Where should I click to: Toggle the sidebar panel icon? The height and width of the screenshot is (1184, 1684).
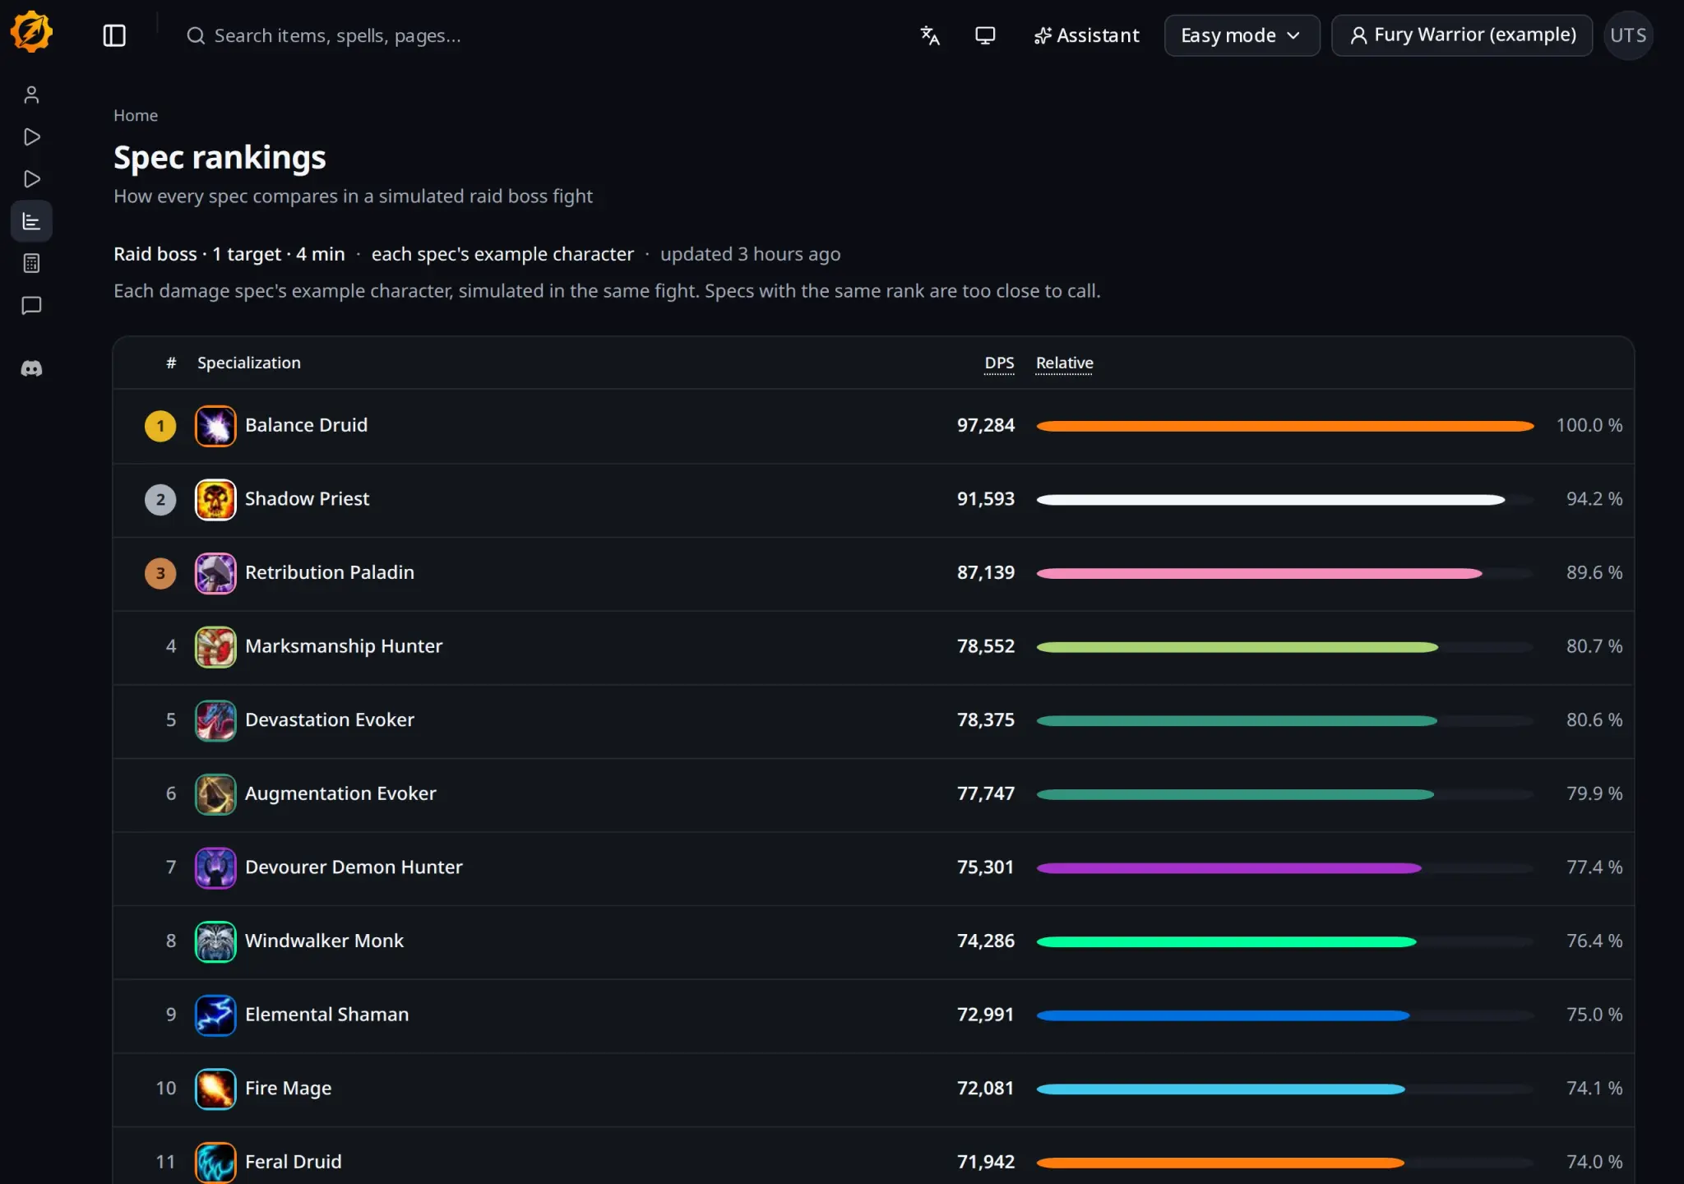114,35
